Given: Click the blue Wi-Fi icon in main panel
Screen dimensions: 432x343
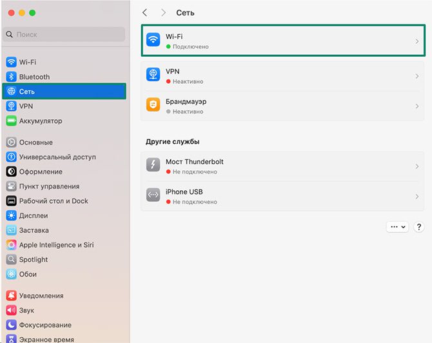Looking at the screenshot, I should 153,40.
